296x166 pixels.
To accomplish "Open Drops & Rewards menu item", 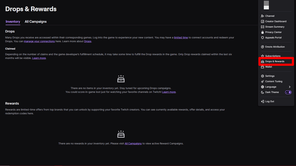I will pos(275,62).
